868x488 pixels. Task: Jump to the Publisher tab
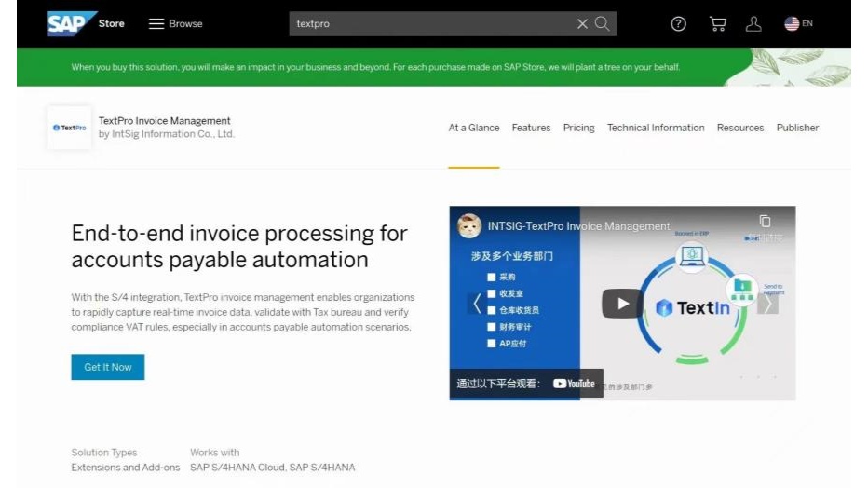click(x=797, y=128)
